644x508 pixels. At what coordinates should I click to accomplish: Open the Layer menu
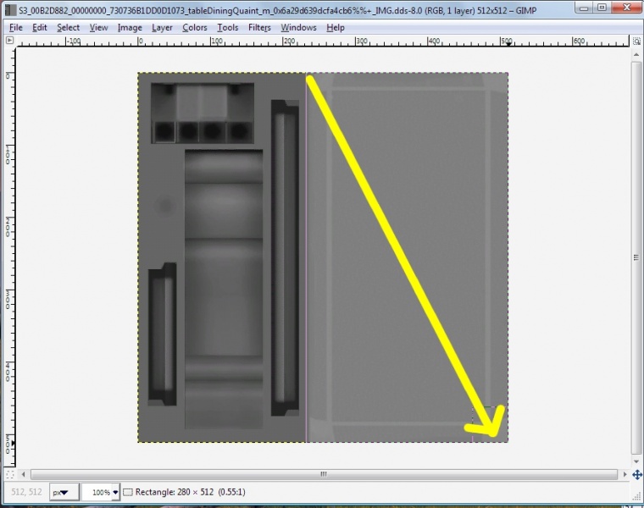pos(162,27)
